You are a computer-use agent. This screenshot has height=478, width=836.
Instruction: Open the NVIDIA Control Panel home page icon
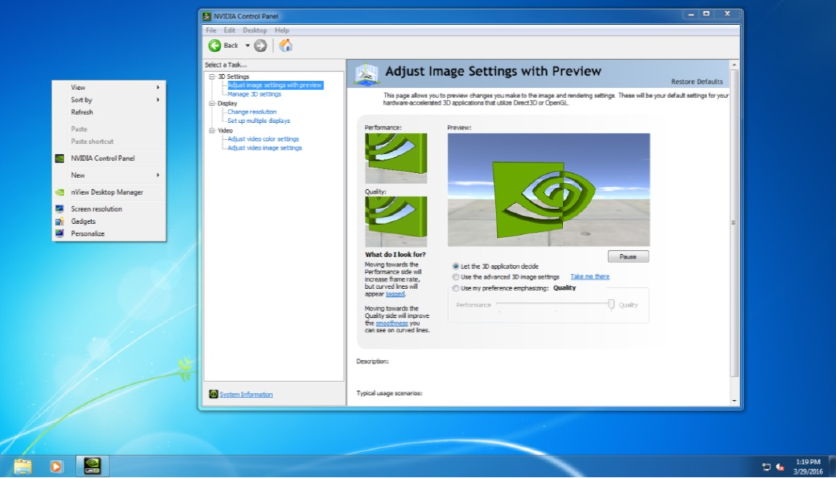286,45
